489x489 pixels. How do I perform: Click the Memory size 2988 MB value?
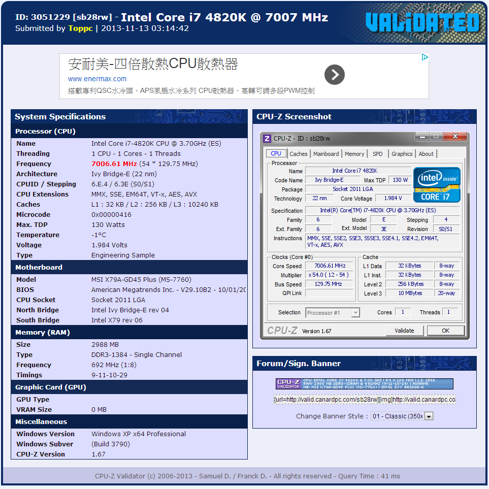[105, 345]
